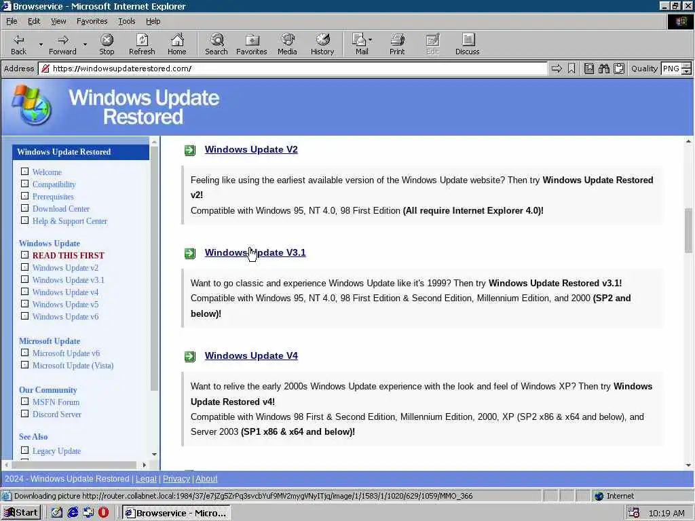Click the box bullet beside Windows Update v5
This screenshot has height=521, width=695.
[25, 304]
